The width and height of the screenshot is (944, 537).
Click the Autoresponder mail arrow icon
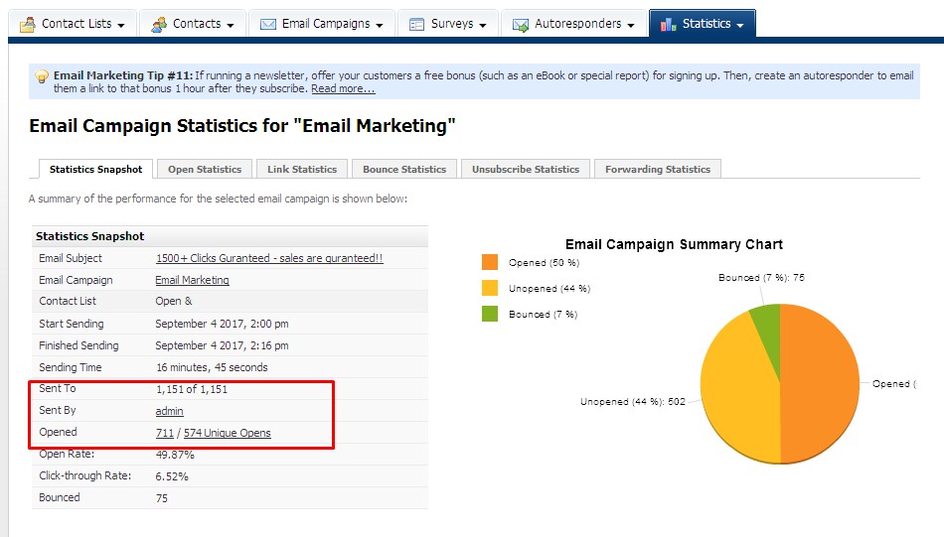pyautogui.click(x=521, y=24)
